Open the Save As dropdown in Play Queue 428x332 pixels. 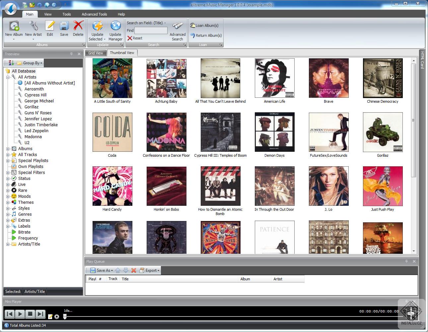tap(112, 271)
